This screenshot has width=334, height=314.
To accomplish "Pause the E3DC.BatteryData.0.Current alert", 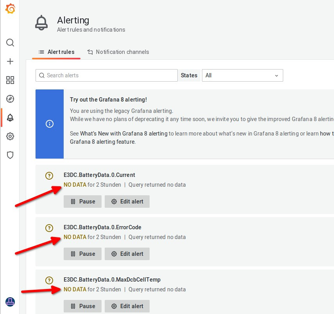I will pos(83,202).
